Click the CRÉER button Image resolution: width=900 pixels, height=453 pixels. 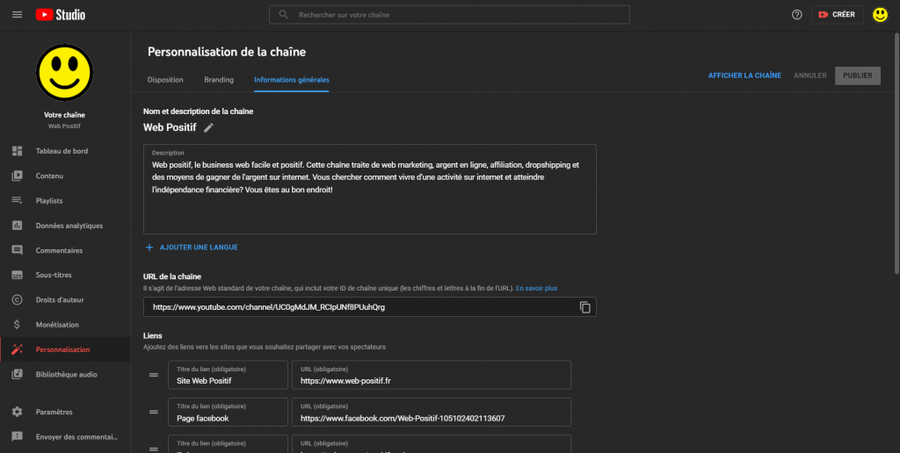(x=836, y=14)
